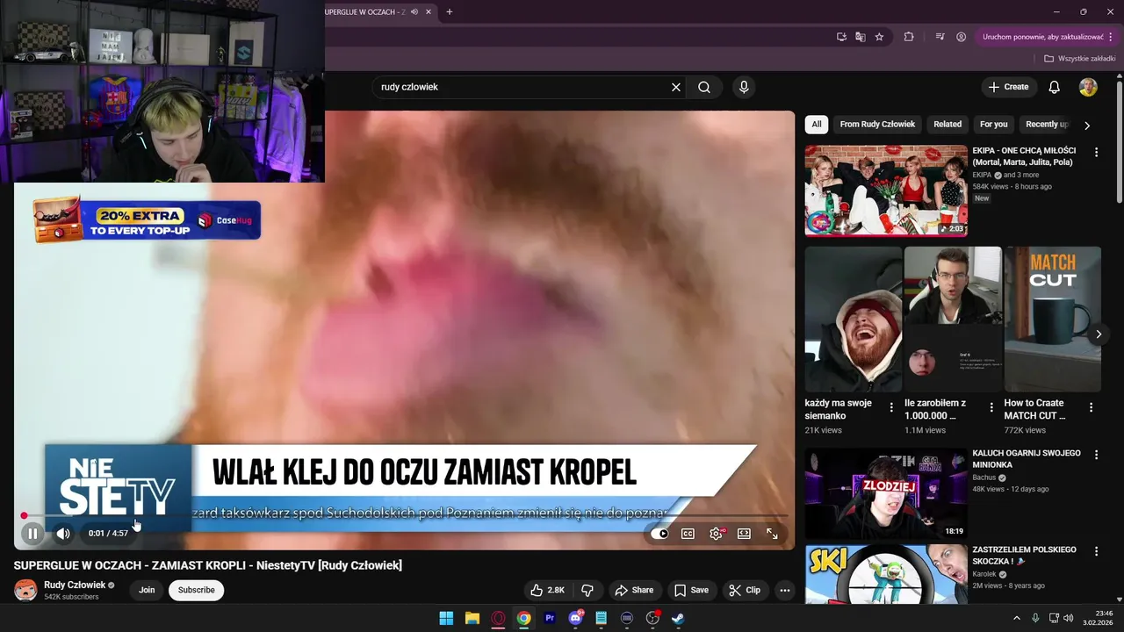Open the account avatar menu
This screenshot has height=632, width=1124.
coord(1088,87)
